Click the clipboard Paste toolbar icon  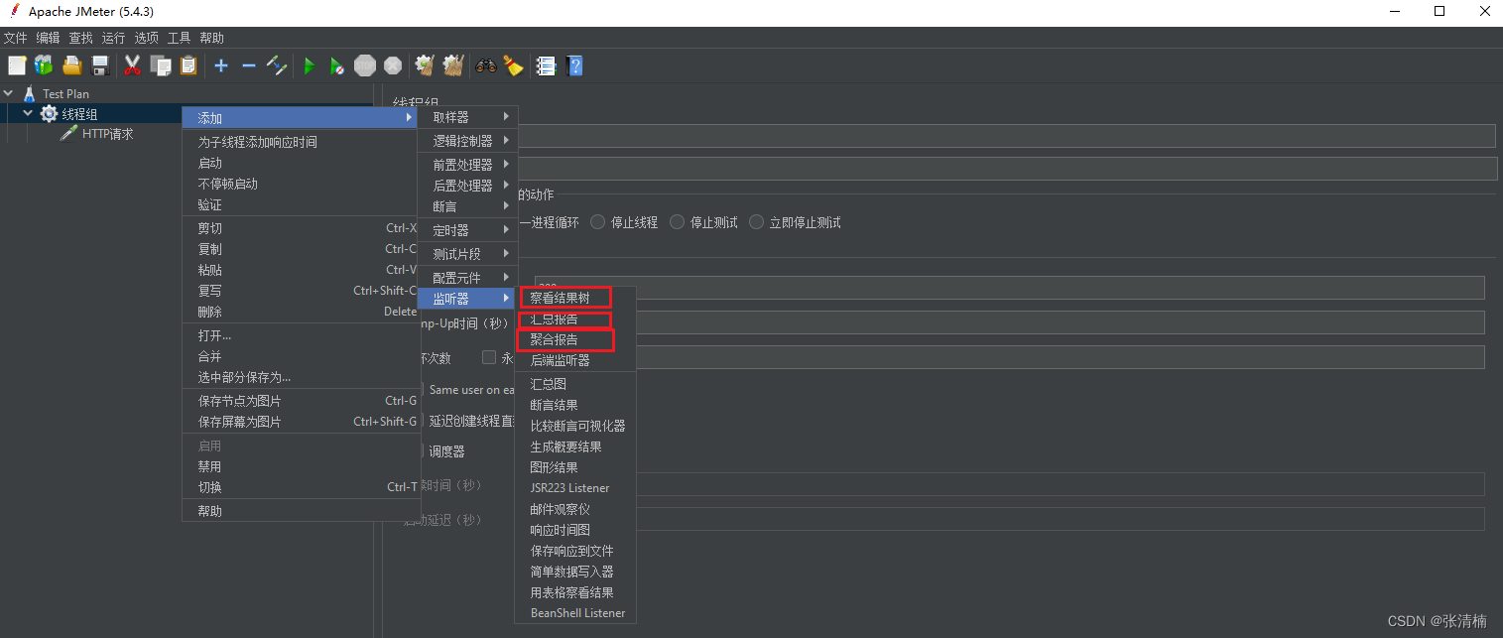[188, 65]
